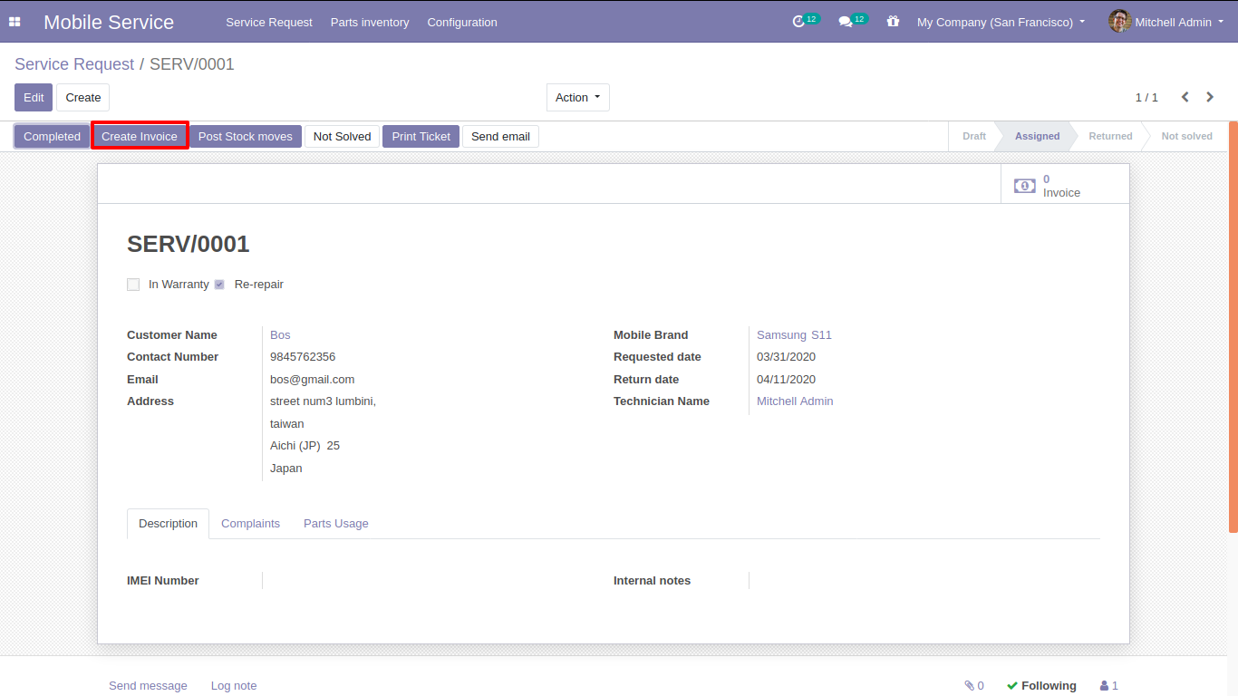Click email bos@gmail.com
1238x696 pixels.
[313, 380]
